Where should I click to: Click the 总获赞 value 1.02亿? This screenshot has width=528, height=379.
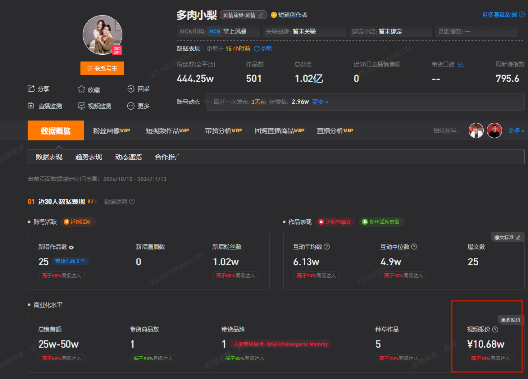pos(309,79)
